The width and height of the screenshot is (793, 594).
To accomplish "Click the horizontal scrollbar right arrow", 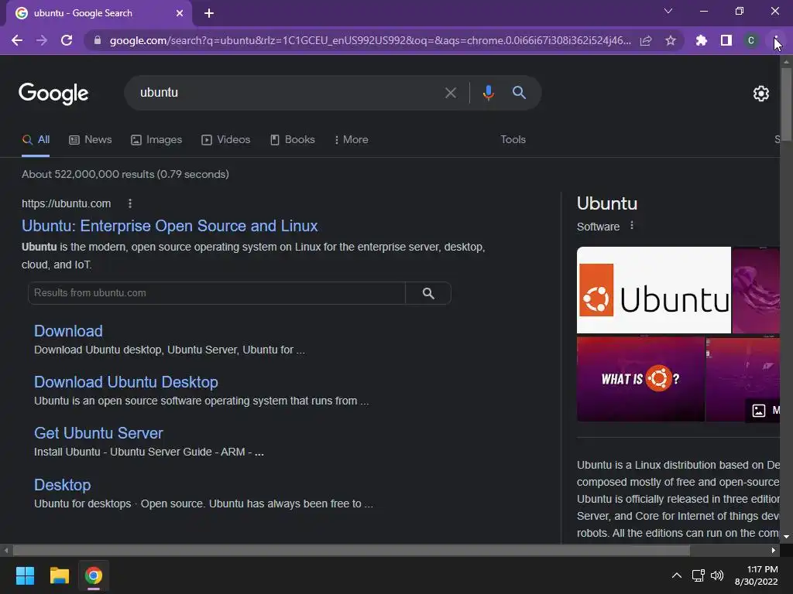I will tap(774, 551).
